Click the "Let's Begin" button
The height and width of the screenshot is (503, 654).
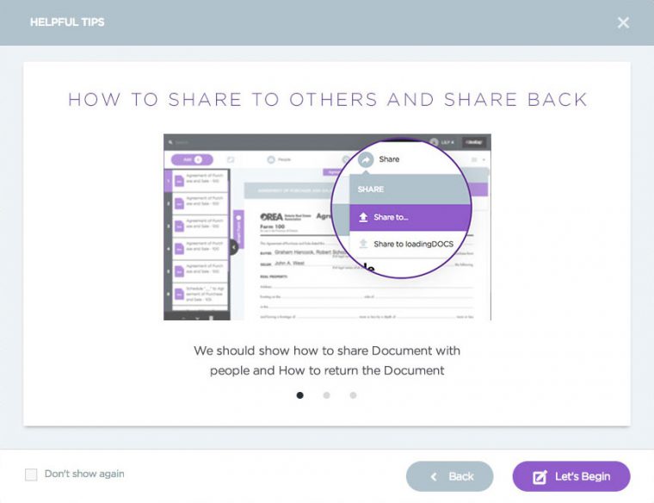[571, 476]
